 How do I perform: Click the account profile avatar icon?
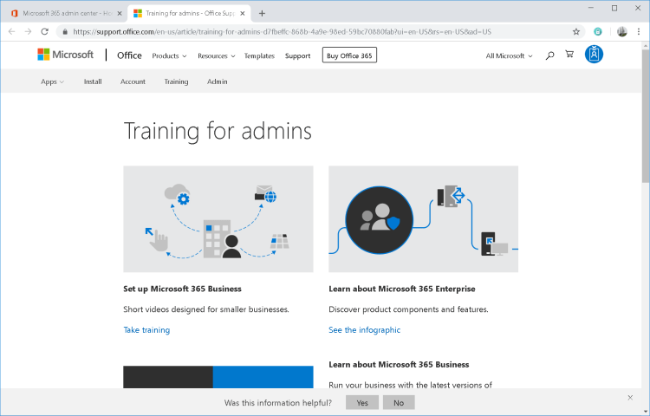595,55
